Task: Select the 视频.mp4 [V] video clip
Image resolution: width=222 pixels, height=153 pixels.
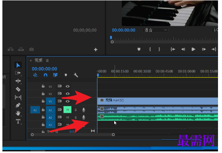Action: [158, 101]
